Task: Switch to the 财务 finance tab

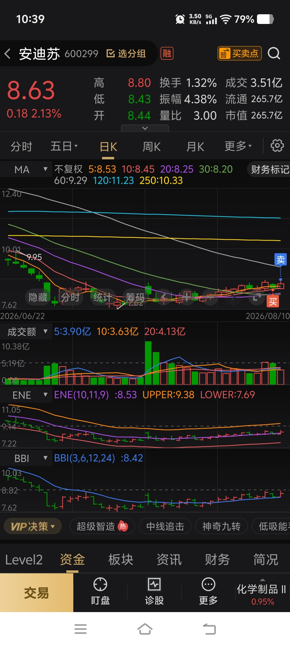Action: point(217,560)
